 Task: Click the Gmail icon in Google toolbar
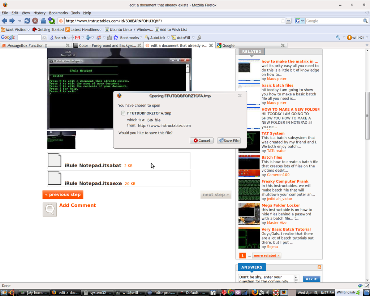pyautogui.click(x=77, y=38)
